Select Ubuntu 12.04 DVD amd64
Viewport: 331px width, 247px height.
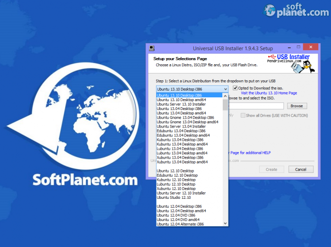point(189,220)
